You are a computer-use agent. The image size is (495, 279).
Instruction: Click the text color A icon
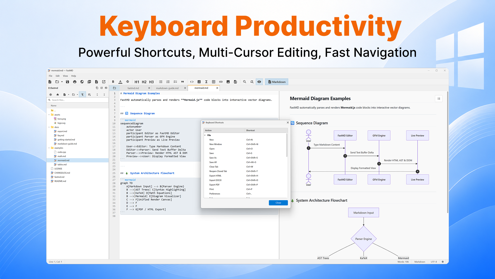coord(120,82)
